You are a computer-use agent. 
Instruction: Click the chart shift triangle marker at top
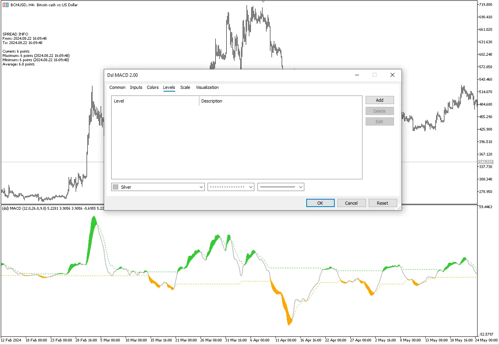(263, 2)
